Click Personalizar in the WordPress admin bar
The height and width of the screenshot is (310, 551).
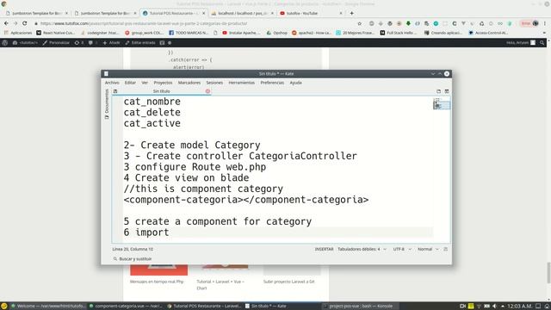pos(56,42)
